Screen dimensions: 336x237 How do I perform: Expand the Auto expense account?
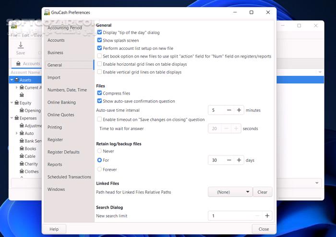point(17,133)
